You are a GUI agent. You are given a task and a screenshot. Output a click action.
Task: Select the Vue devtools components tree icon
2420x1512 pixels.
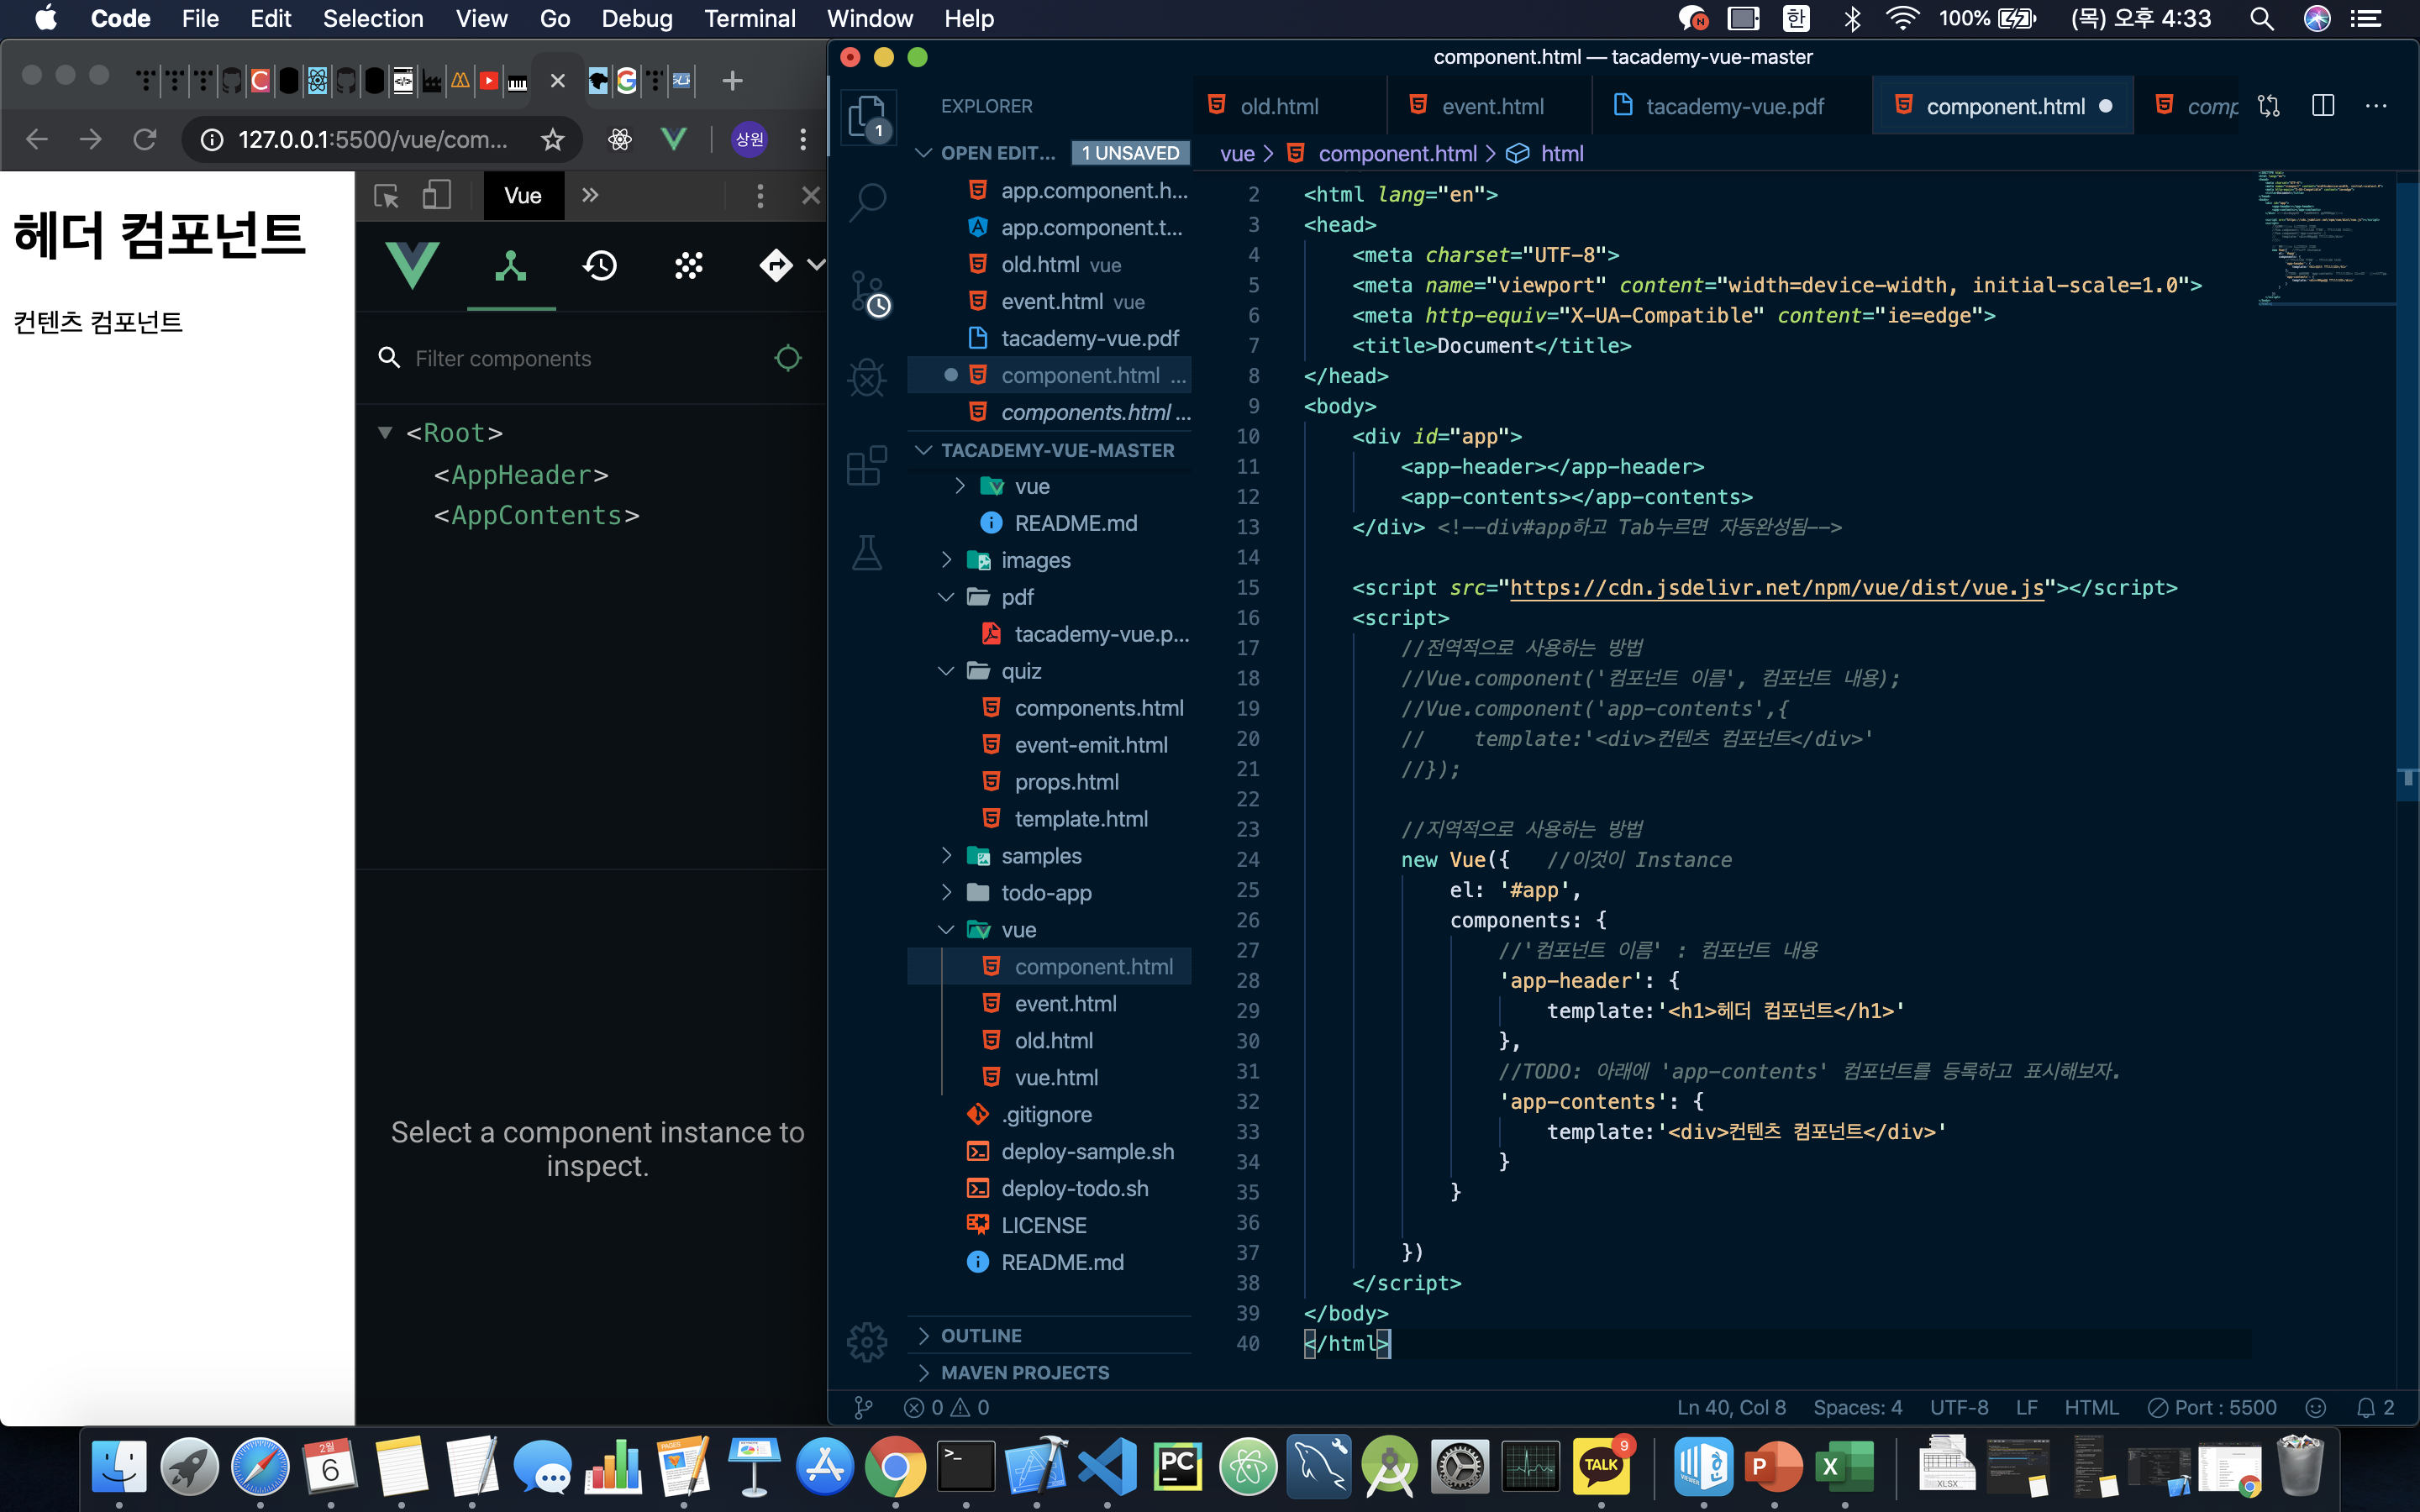[511, 266]
